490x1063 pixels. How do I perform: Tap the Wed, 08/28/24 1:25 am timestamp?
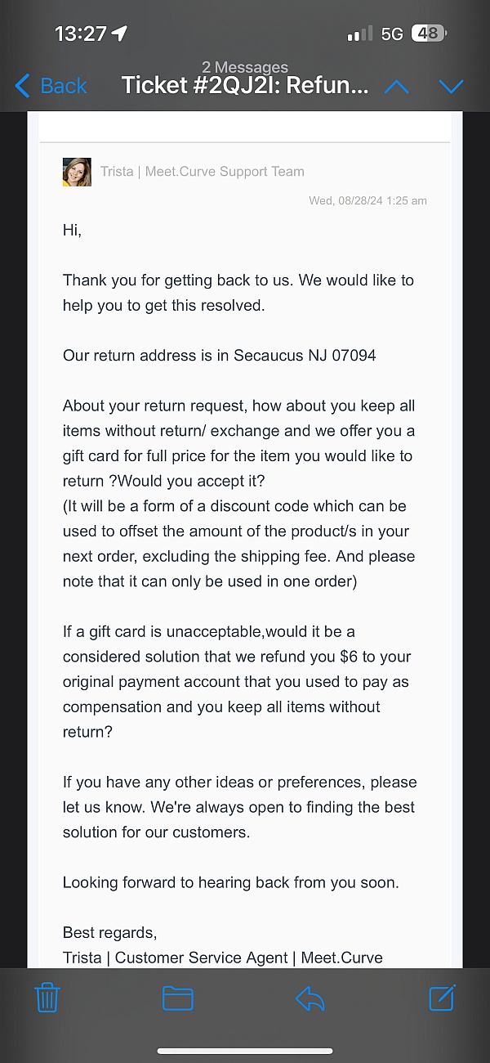367,200
